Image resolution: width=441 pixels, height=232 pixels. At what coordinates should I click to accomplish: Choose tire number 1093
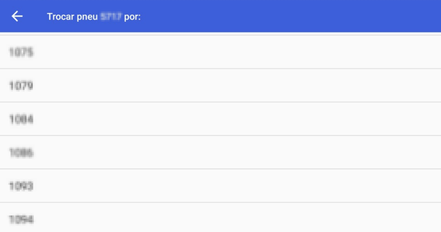coord(220,186)
